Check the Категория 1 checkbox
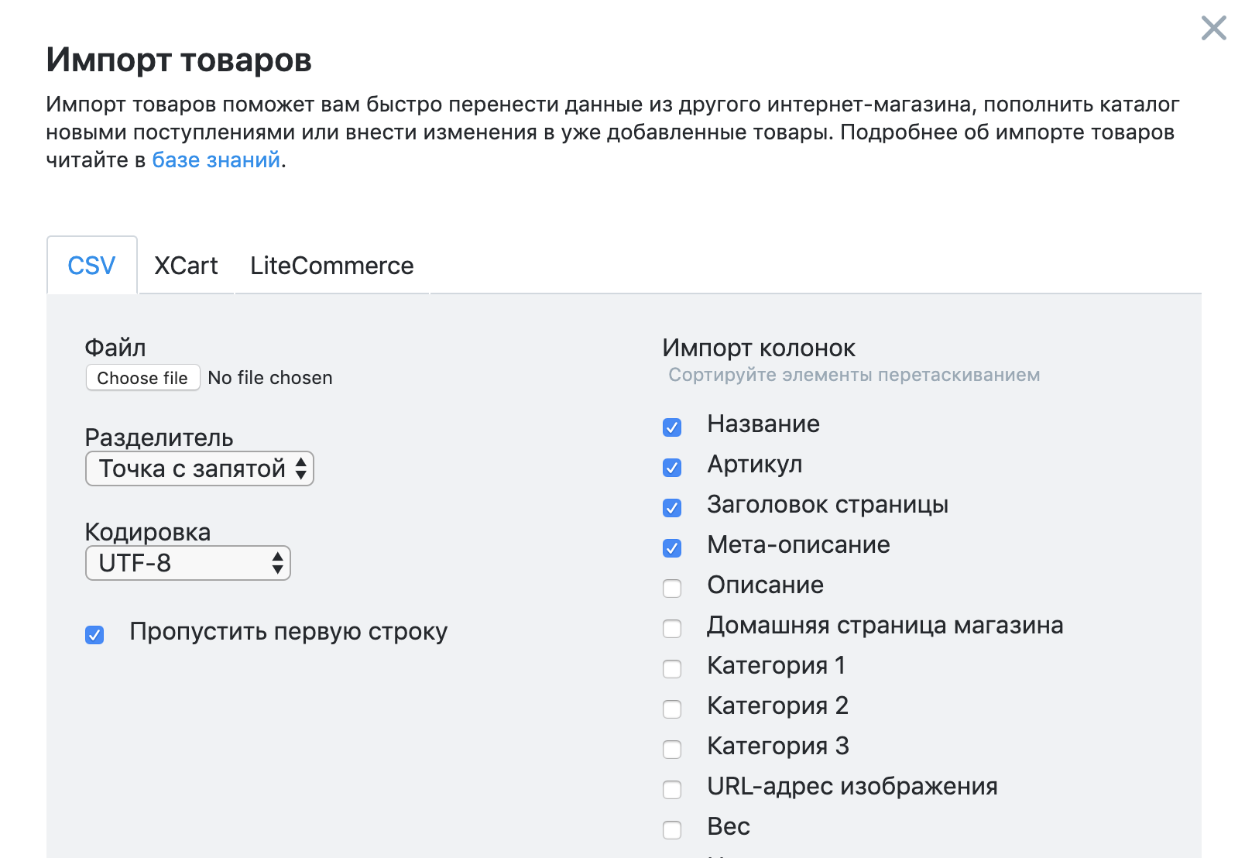1245x858 pixels. pyautogui.click(x=672, y=669)
